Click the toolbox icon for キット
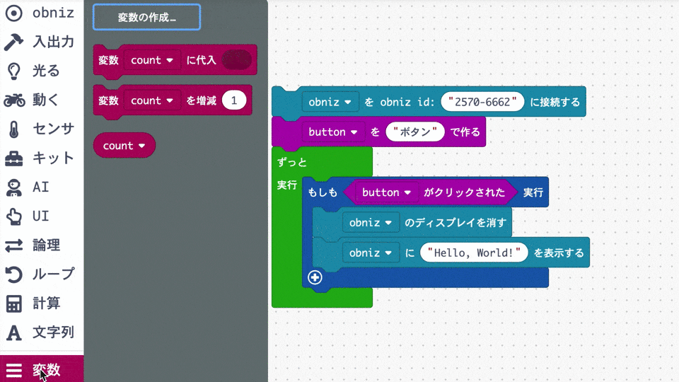Screen dimensions: 679x382 click(14, 158)
